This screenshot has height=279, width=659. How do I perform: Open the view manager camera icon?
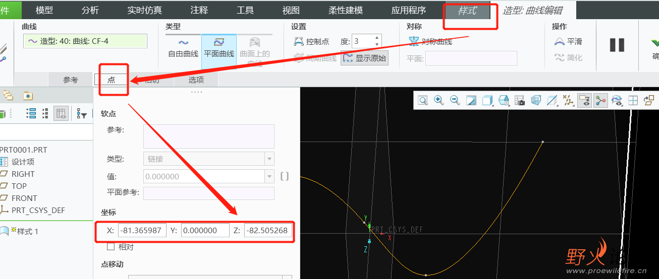(x=520, y=100)
